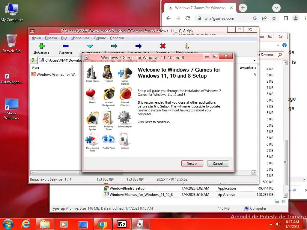Click the Атрибуты column header
Image resolution: width=307 pixels, height=230 pixels.
(248, 68)
